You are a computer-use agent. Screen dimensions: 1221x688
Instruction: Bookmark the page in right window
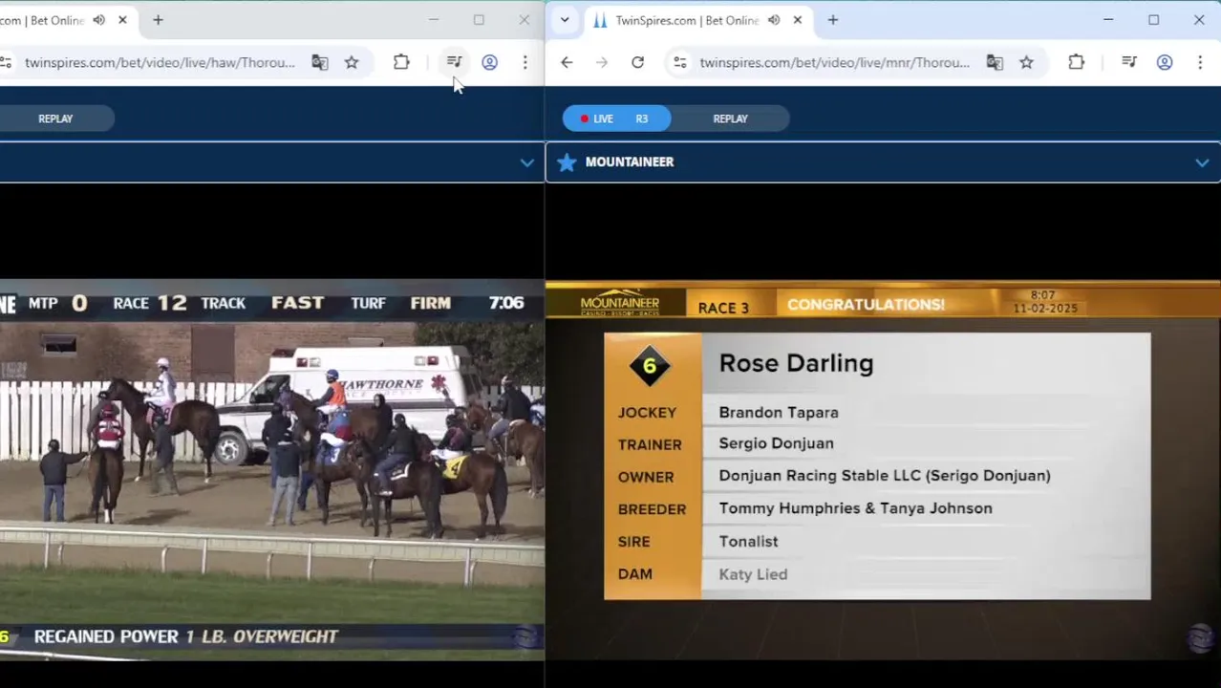[1026, 62]
